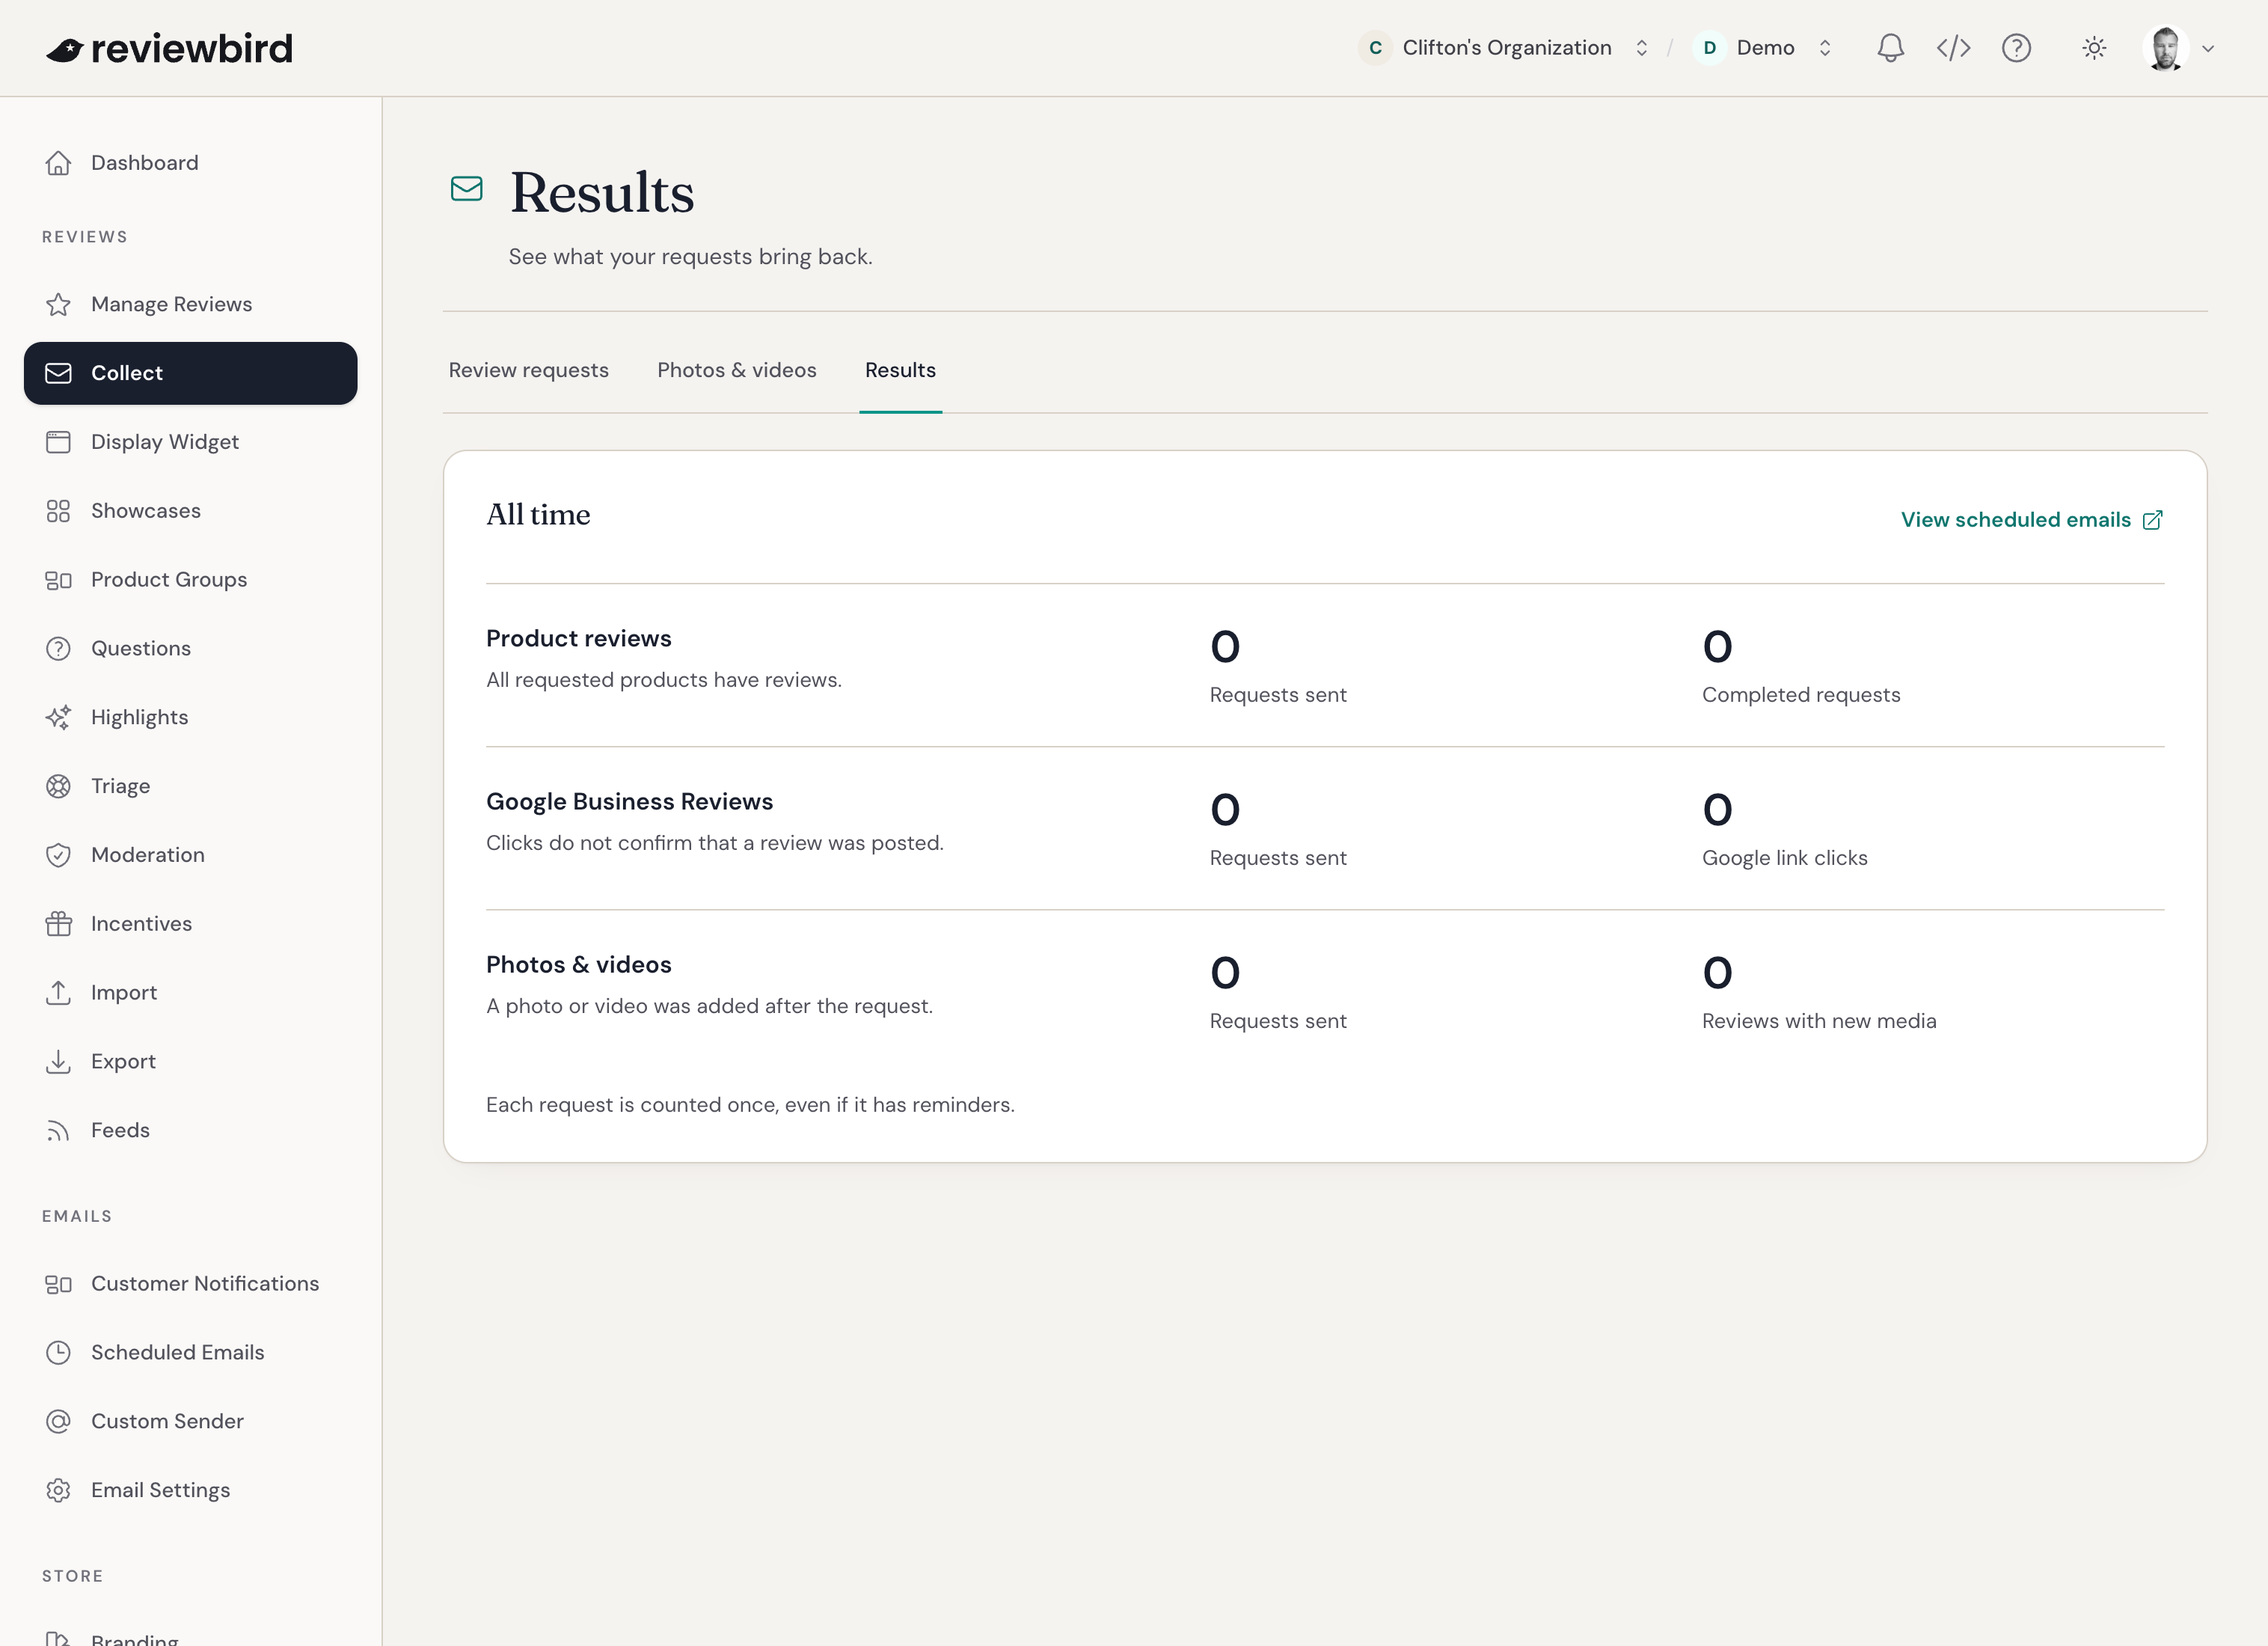Open Incentives gift item
This screenshot has width=2268, height=1646.
[190, 924]
